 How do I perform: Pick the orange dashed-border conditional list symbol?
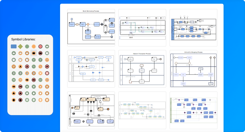point(34,73)
